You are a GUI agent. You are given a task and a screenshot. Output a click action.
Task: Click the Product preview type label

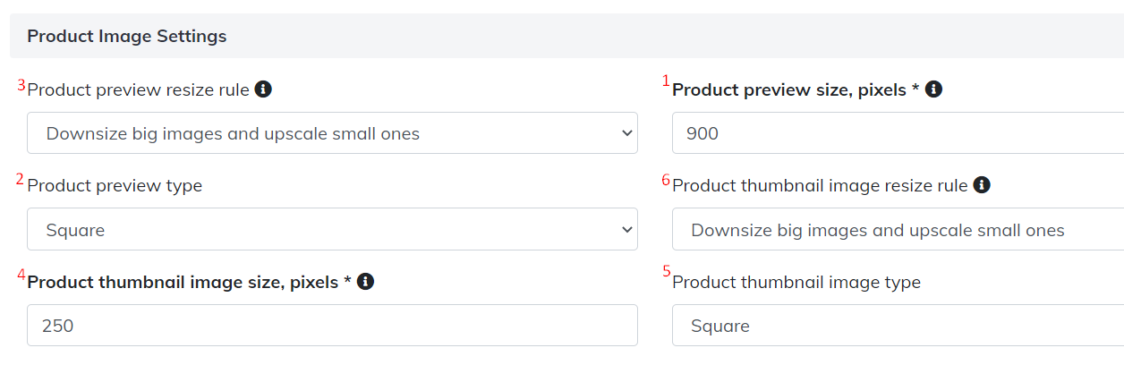[115, 186]
